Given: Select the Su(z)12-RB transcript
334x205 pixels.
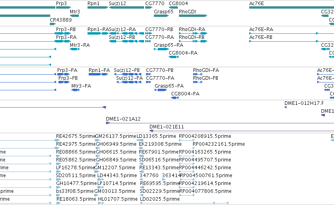Looking at the screenshot, I should 126,41.
